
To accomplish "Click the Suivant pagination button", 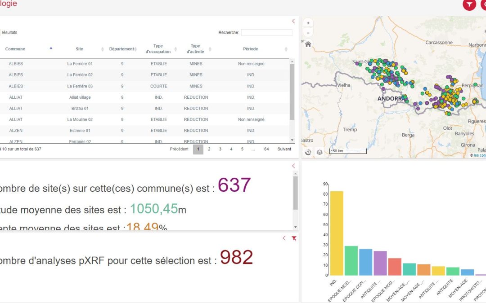I will tap(284, 149).
